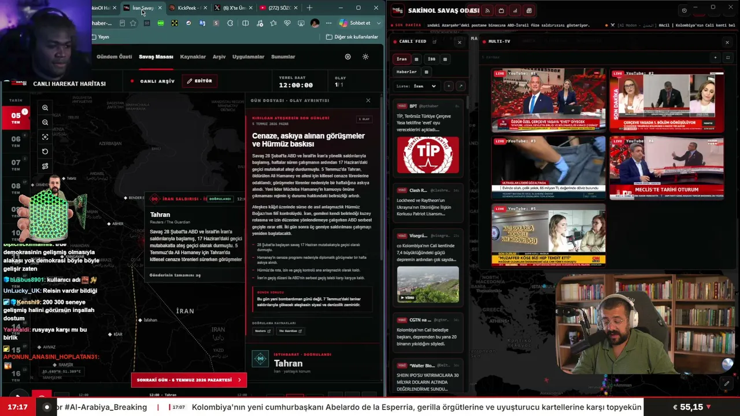The height and width of the screenshot is (416, 740).
Task: Open Diğer sık kullanılanlar bookmarks folder
Action: (x=352, y=37)
